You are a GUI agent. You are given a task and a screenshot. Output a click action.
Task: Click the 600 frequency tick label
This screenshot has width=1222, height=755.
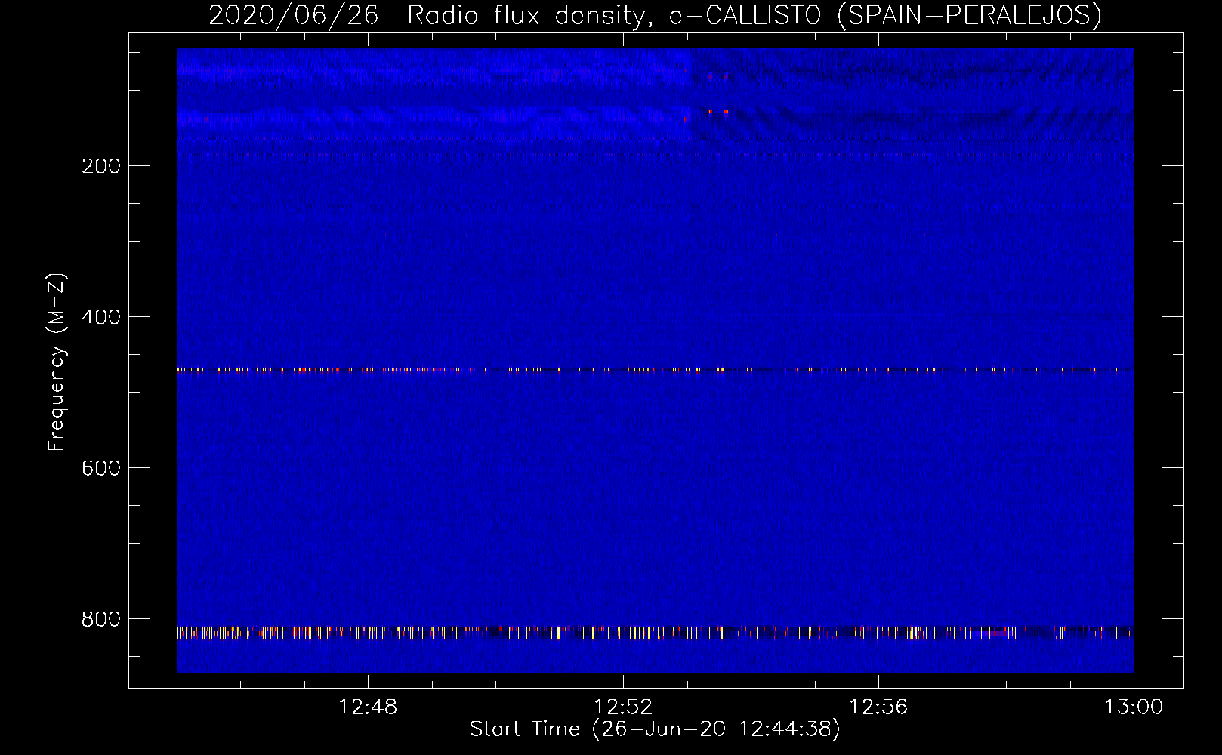101,468
